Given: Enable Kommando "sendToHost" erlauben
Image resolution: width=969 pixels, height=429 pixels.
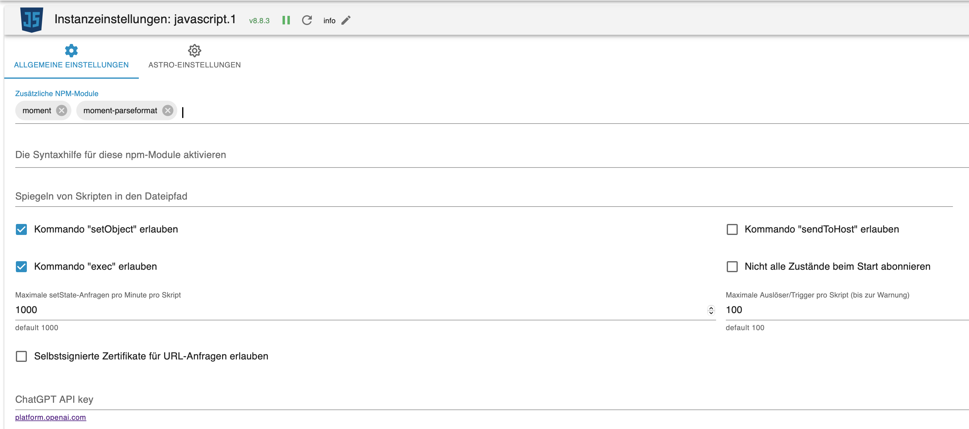Looking at the screenshot, I should pos(732,229).
